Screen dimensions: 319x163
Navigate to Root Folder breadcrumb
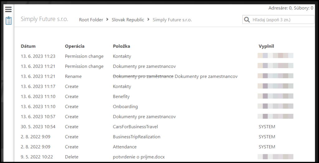(91, 20)
